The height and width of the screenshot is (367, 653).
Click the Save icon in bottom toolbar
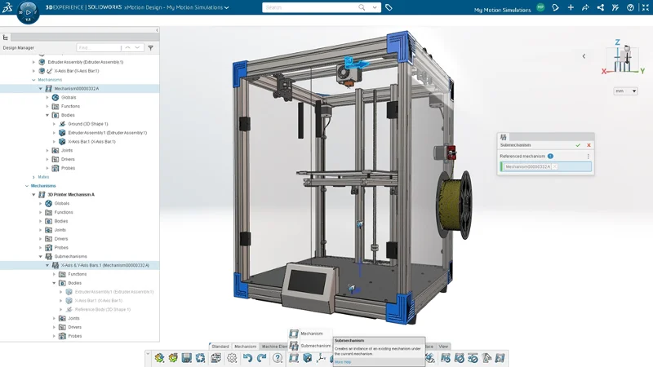[x=187, y=358]
